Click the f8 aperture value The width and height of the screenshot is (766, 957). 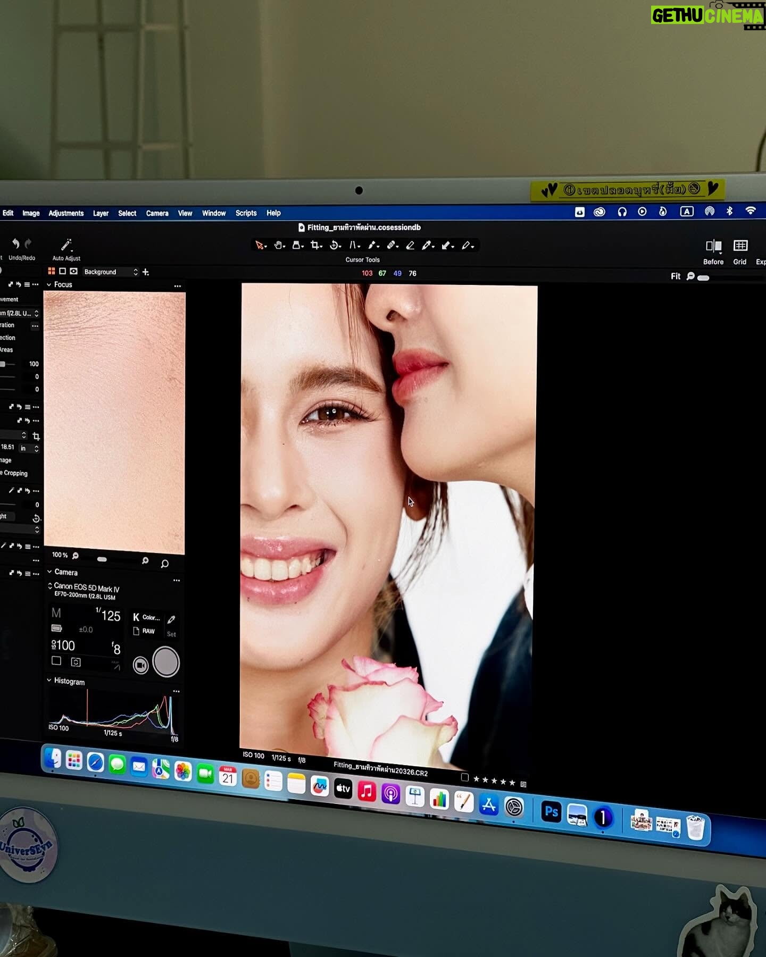tap(116, 648)
